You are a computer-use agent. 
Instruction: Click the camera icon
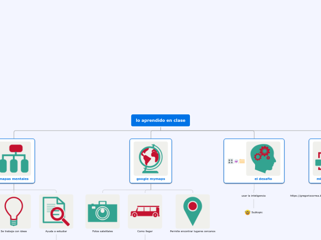pyautogui.click(x=102, y=211)
